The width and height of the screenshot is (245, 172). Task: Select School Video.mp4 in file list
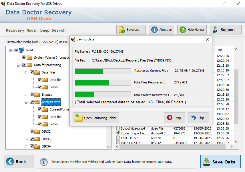click(133, 128)
